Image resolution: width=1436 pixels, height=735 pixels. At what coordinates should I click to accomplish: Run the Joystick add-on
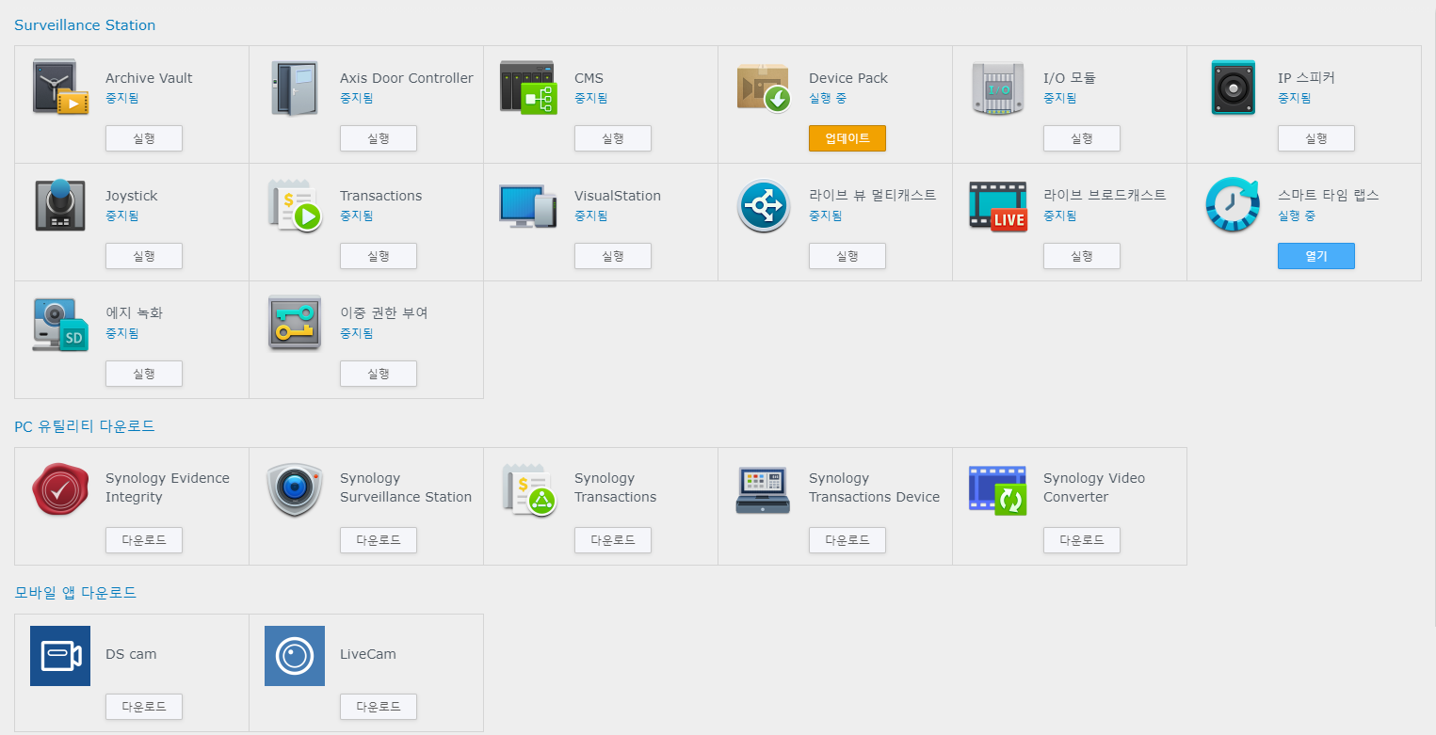coord(144,256)
